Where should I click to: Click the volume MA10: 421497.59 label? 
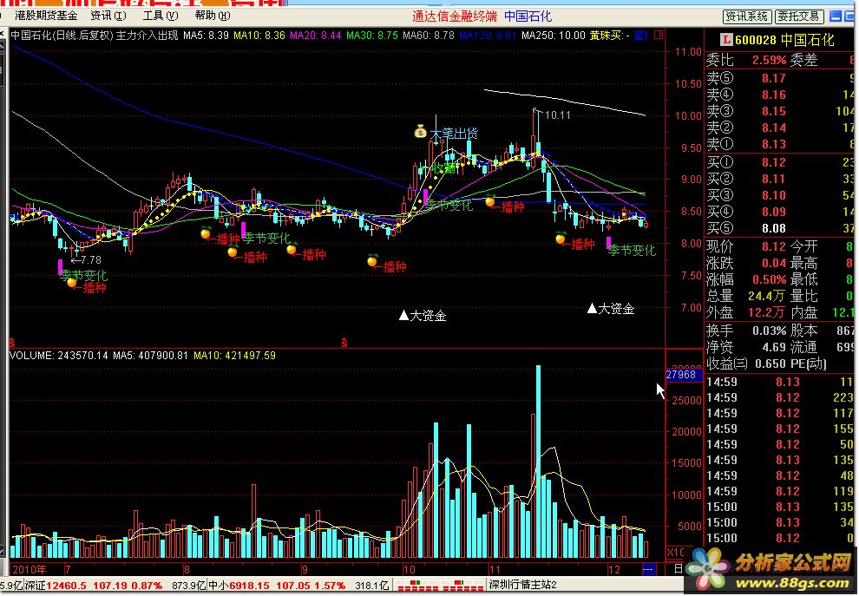[234, 356]
